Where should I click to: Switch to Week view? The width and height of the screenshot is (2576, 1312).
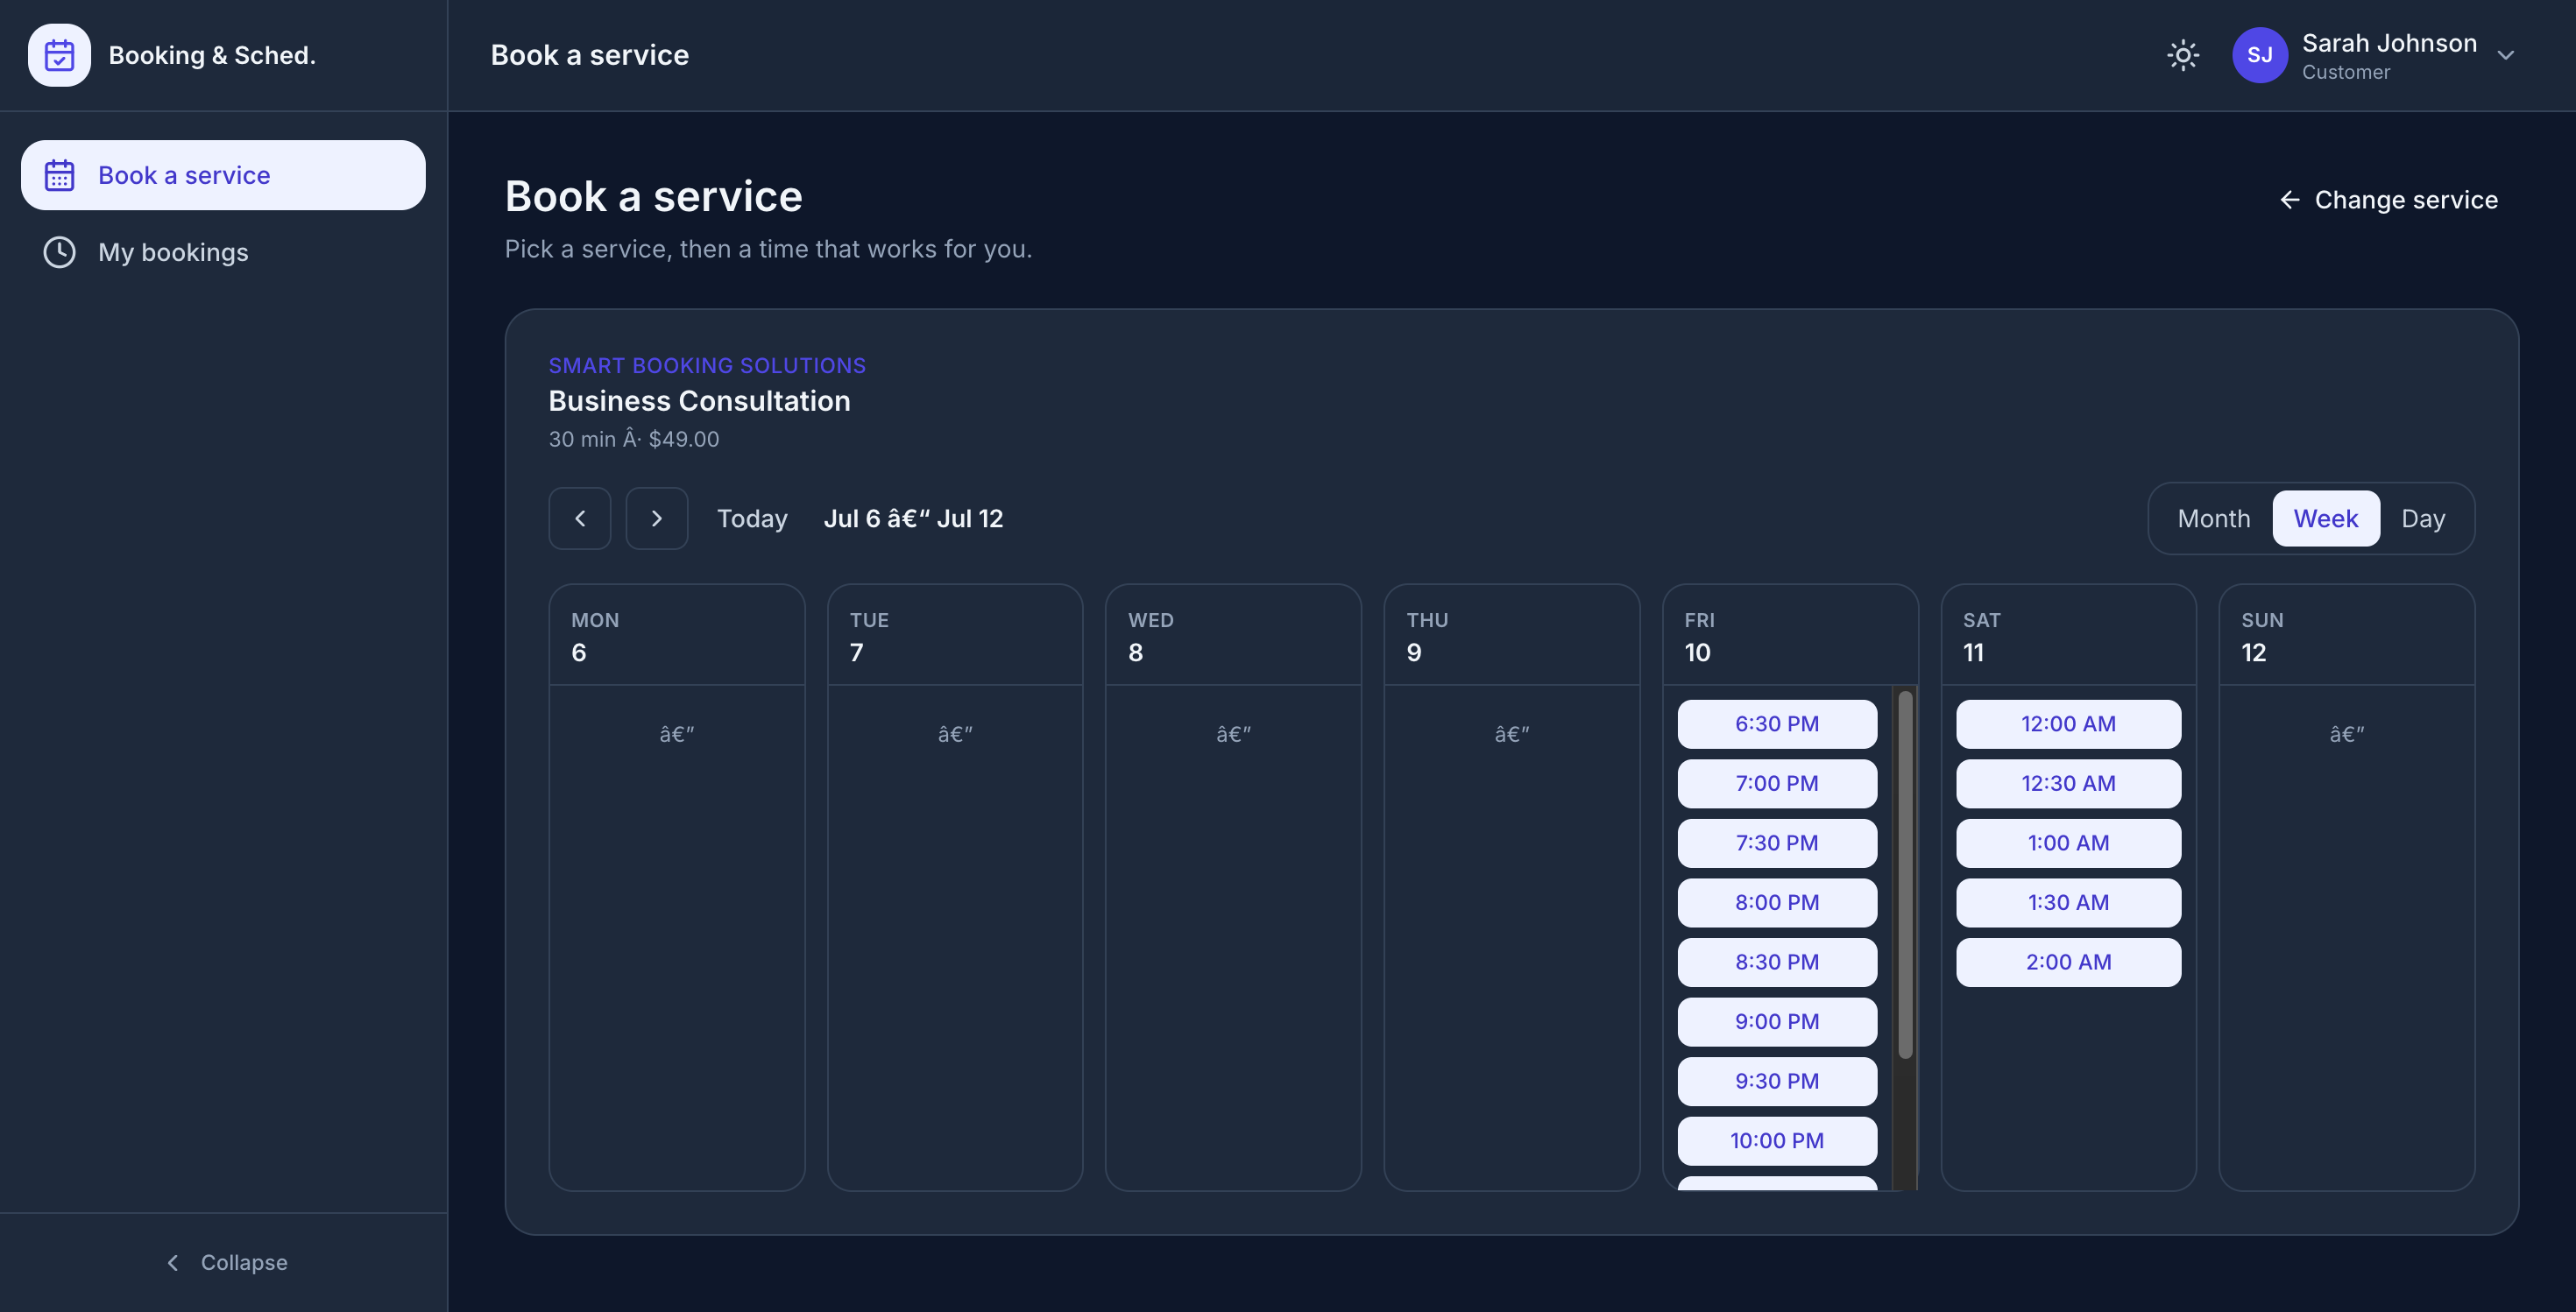click(2326, 518)
